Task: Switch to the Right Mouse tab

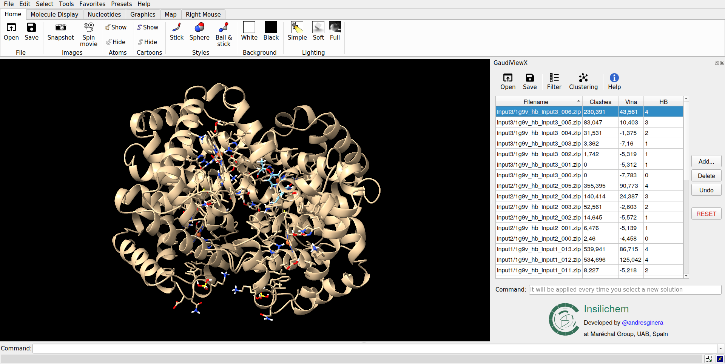Action: (203, 14)
